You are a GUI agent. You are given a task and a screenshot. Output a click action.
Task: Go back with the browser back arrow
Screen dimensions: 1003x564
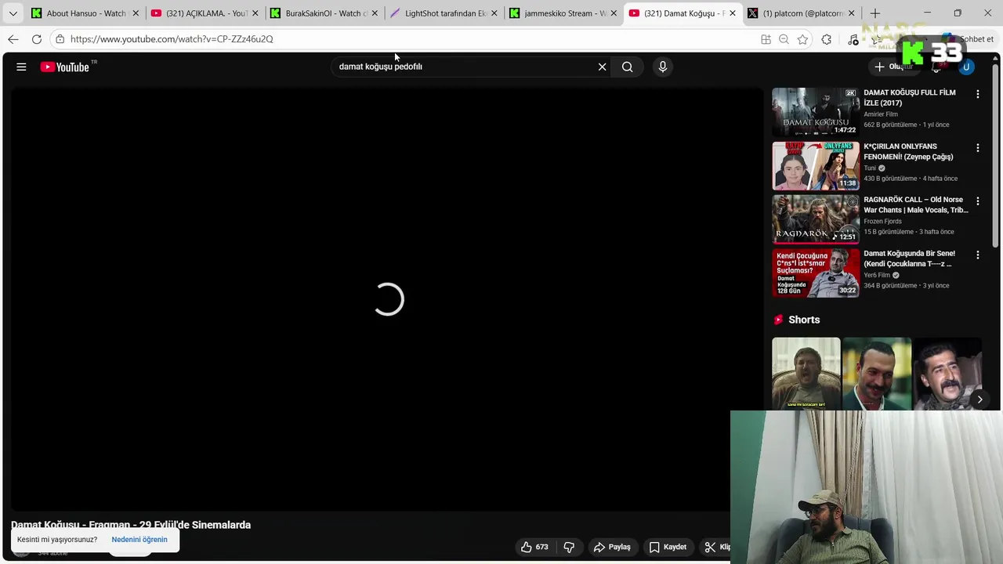13,39
